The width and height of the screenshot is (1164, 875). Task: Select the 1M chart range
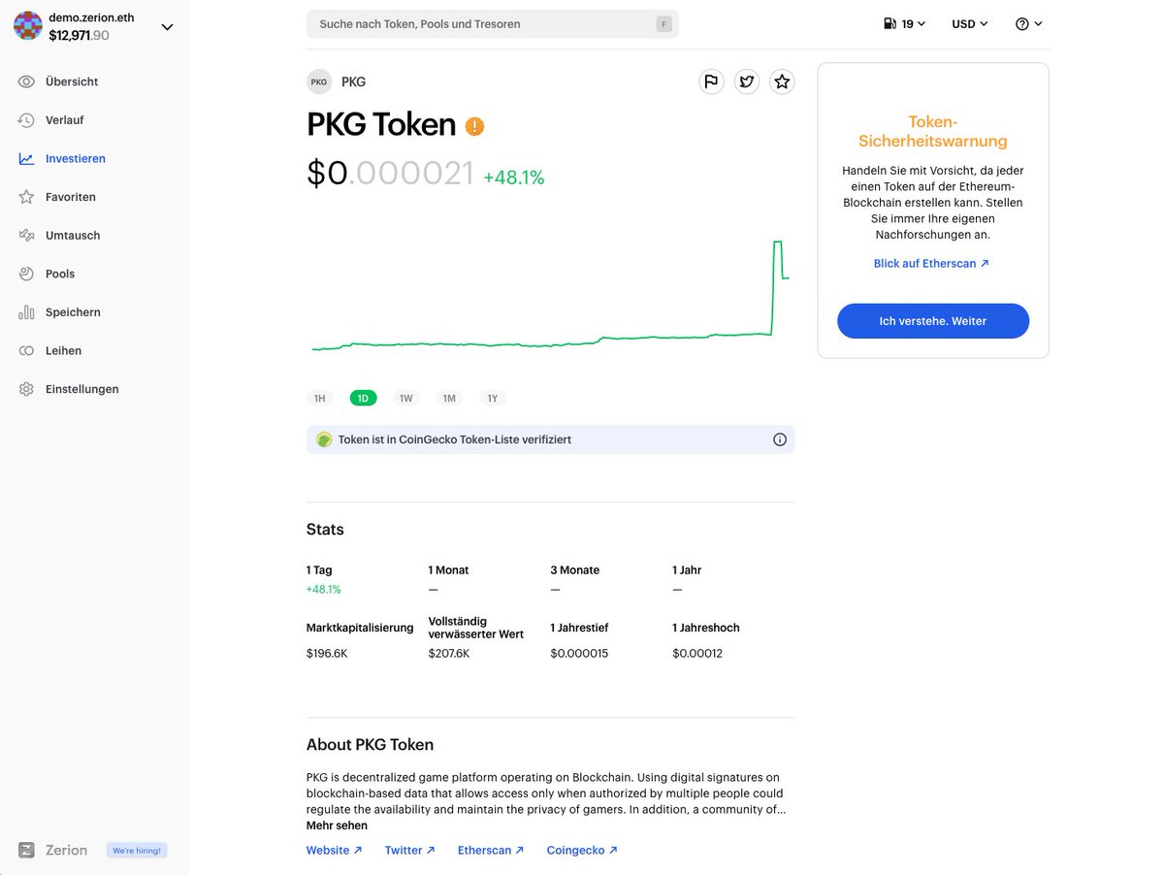[449, 398]
